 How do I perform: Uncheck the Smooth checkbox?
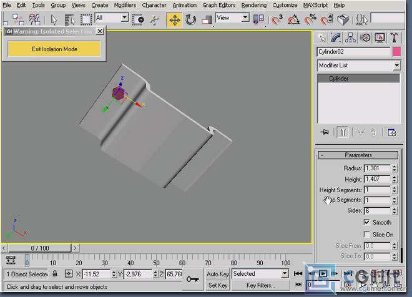[367, 222]
